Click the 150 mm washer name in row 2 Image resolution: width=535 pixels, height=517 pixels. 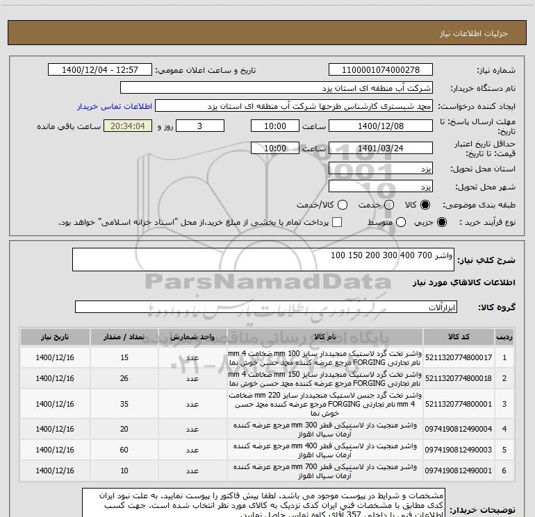point(325,379)
